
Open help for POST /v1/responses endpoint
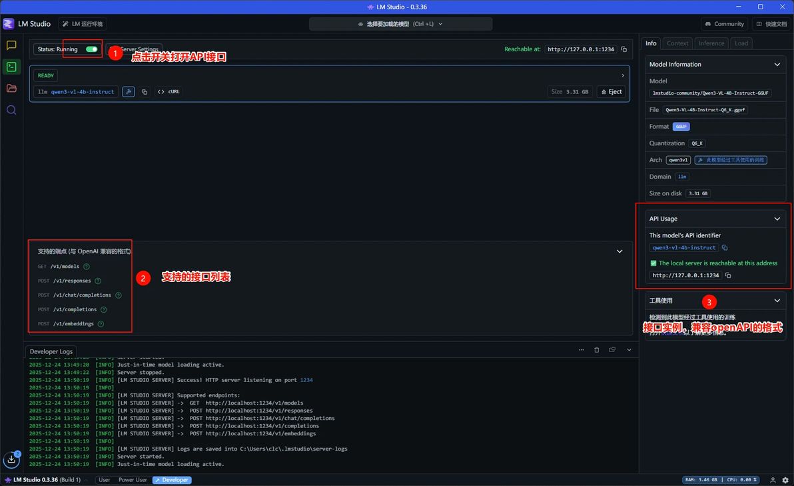coord(98,281)
